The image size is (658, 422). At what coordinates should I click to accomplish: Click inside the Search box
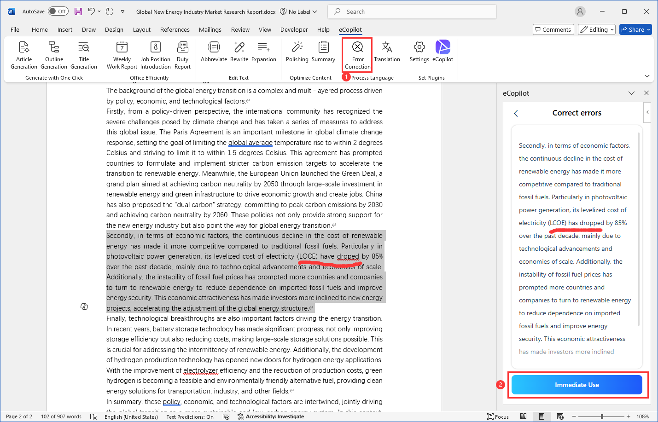tap(412, 11)
